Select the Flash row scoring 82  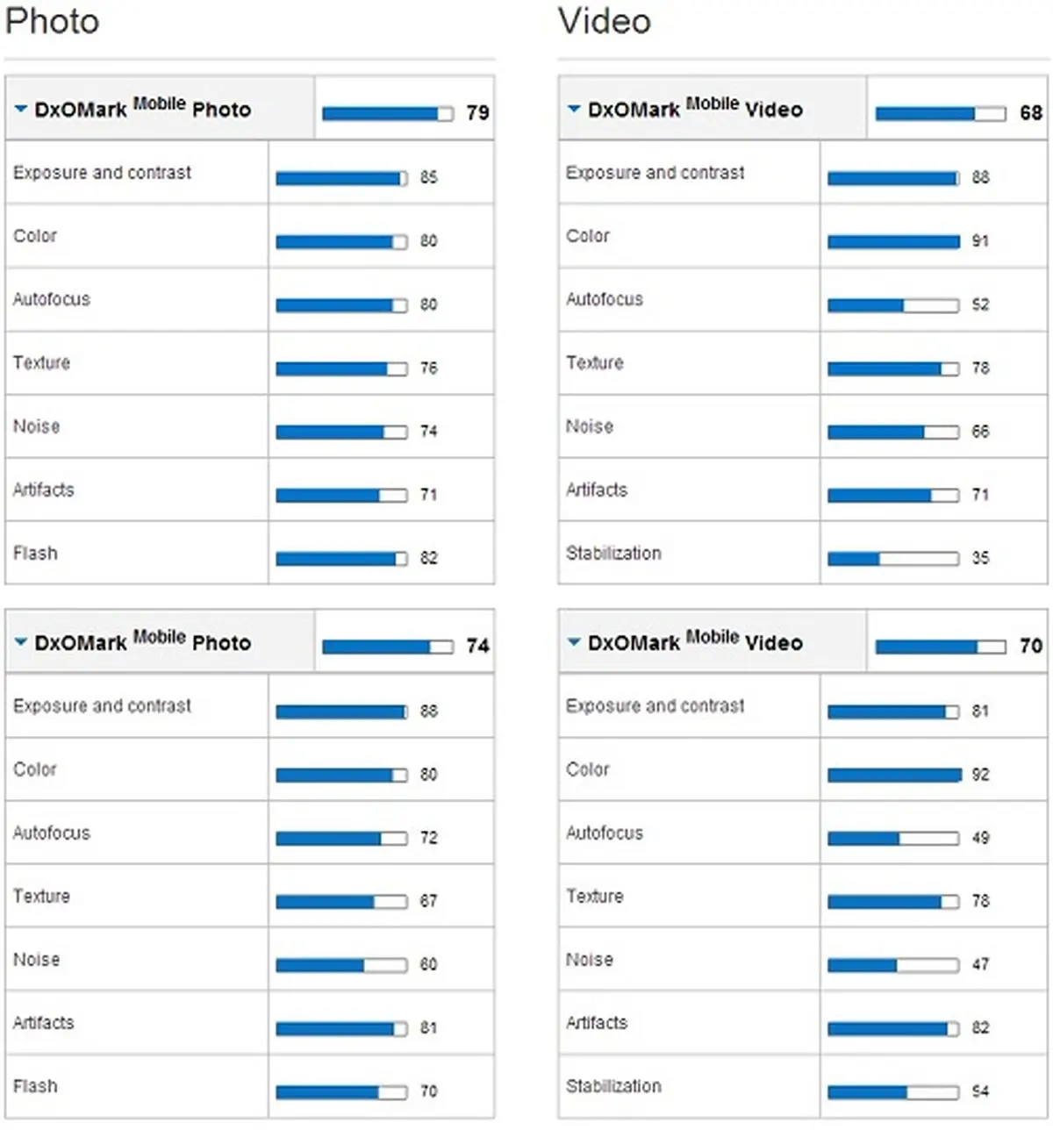[250, 553]
